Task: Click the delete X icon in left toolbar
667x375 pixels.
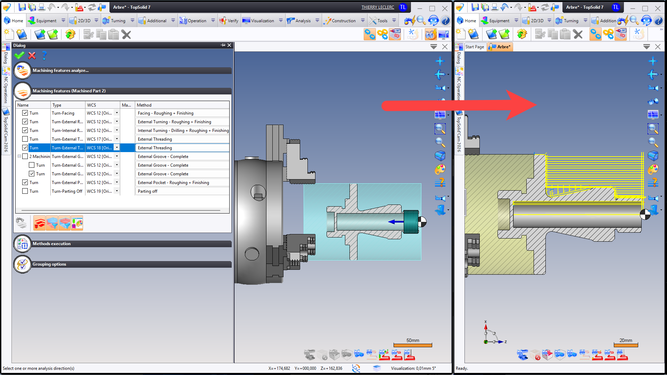Action: coord(126,34)
